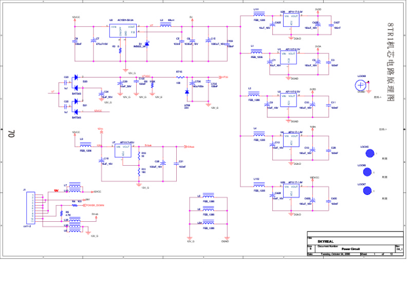Click the R10 resistor symbol
This screenshot has width=411, height=290.
click(139, 156)
